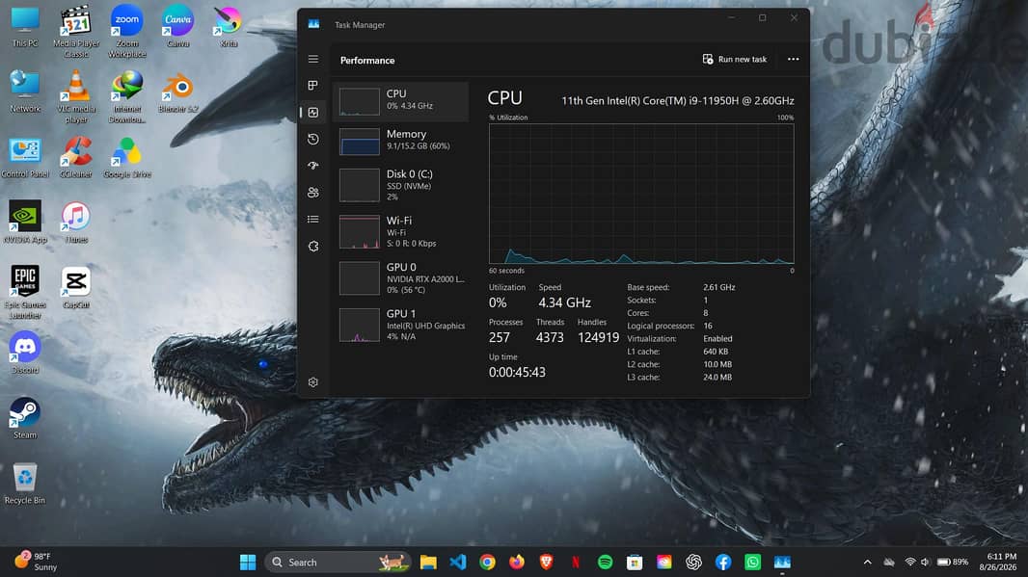The height and width of the screenshot is (577, 1028).
Task: Select GPU 0 NVIDIA RTX A2000 item
Action: (400, 278)
